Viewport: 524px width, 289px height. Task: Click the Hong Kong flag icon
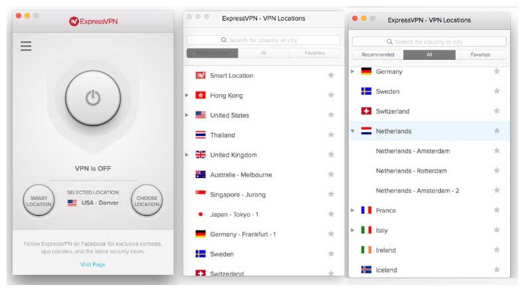click(201, 95)
